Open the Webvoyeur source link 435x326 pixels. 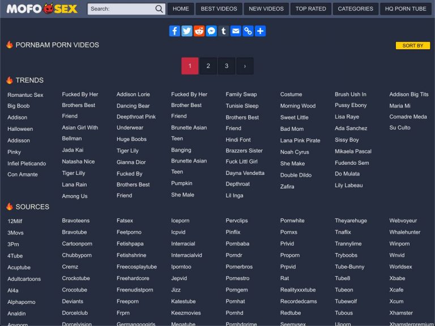(x=403, y=221)
